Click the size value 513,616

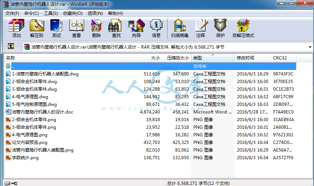(x=152, y=74)
